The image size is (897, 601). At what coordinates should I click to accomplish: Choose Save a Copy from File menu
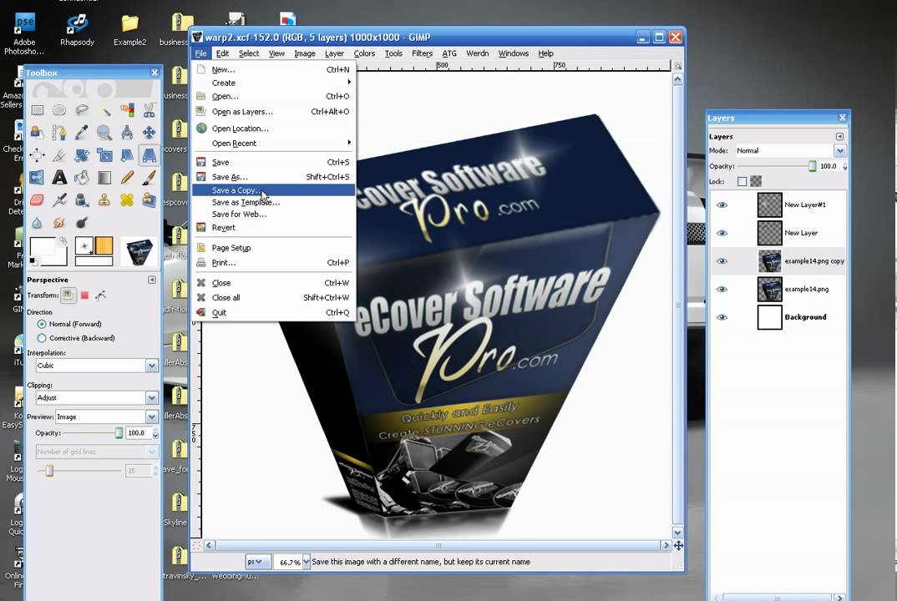(273, 189)
